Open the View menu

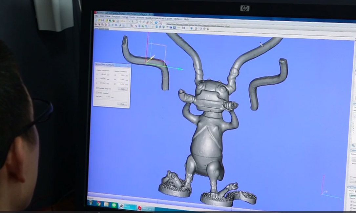tap(108, 17)
